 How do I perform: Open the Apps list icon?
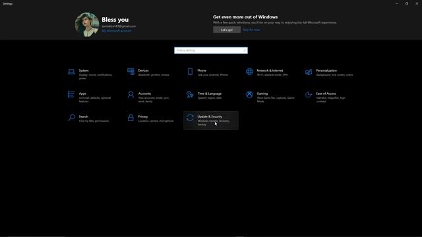tap(71, 95)
